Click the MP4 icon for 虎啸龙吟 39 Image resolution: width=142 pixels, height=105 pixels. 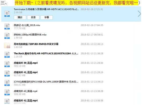(x=7, y=64)
